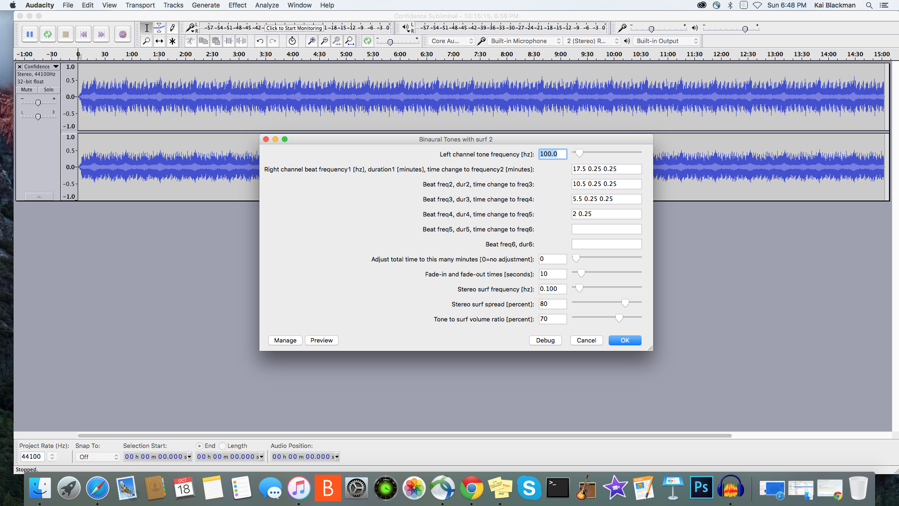Skip to end of the project
Viewport: 899px width, 506px height.
[101, 34]
